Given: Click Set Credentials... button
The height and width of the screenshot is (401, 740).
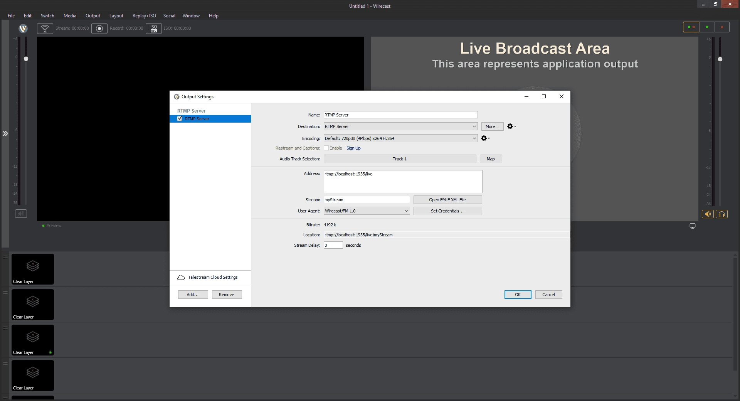Looking at the screenshot, I should pos(447,211).
